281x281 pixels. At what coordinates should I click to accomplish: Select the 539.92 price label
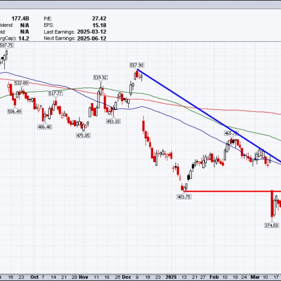click(x=100, y=77)
